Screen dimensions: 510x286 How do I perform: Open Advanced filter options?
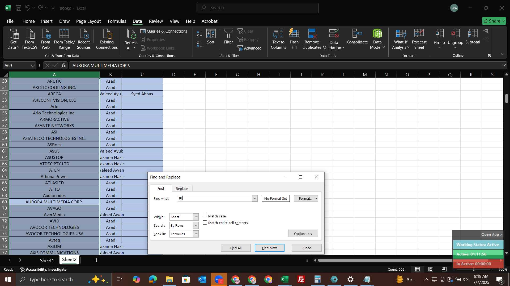[x=249, y=48]
